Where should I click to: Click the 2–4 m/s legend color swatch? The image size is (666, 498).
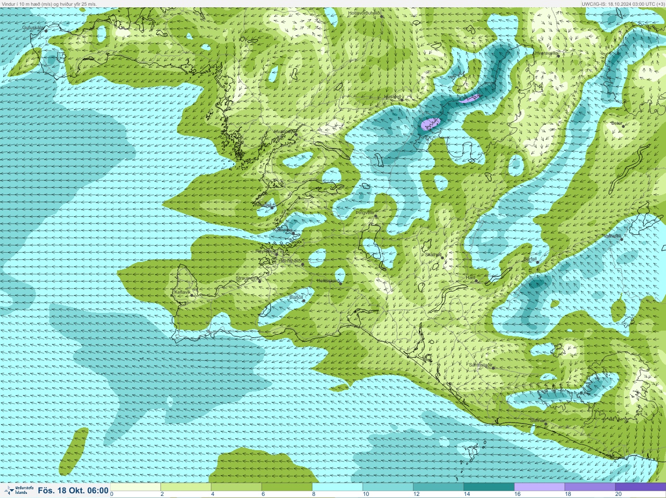pos(186,487)
